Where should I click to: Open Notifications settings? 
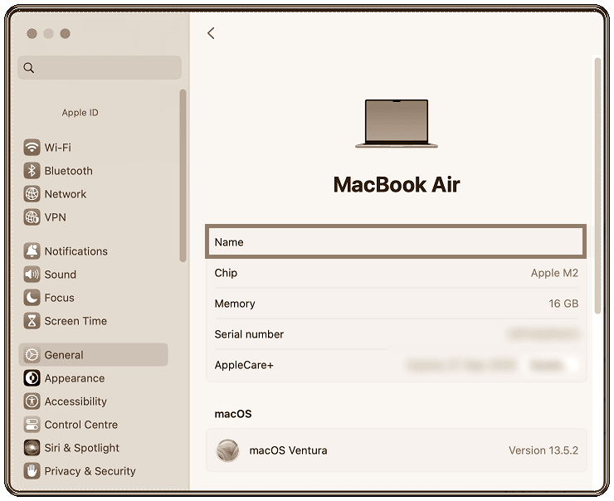[x=93, y=250]
